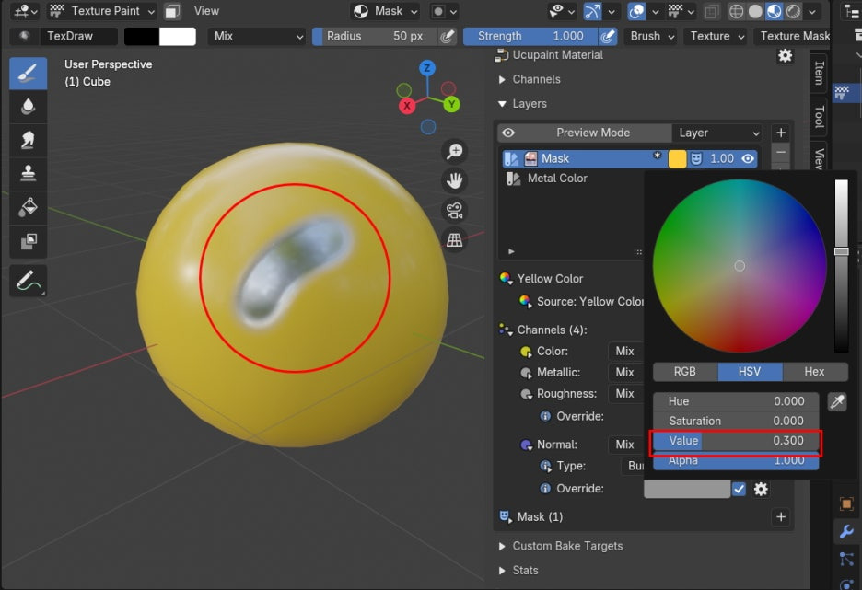The height and width of the screenshot is (590, 862).
Task: Switch color picker to RGB tab
Action: click(x=685, y=372)
